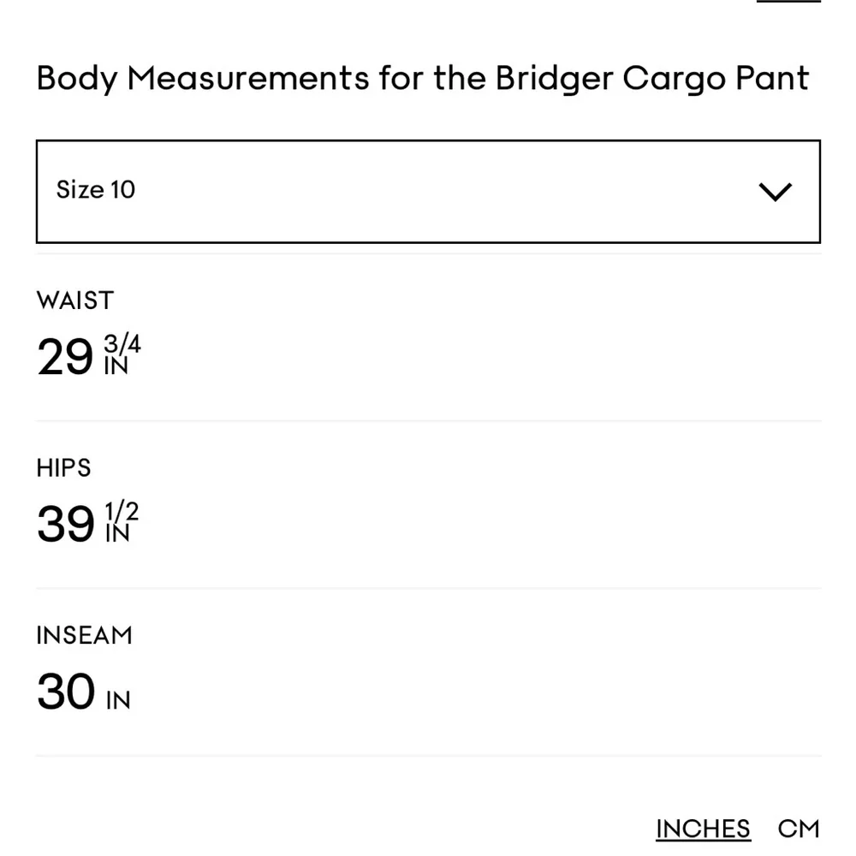856x856 pixels.
Task: Click inside the Size 10 selector box
Action: 428,191
